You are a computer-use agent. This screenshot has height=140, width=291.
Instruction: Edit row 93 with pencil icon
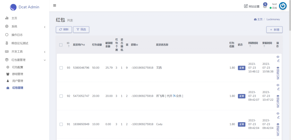[278, 61]
